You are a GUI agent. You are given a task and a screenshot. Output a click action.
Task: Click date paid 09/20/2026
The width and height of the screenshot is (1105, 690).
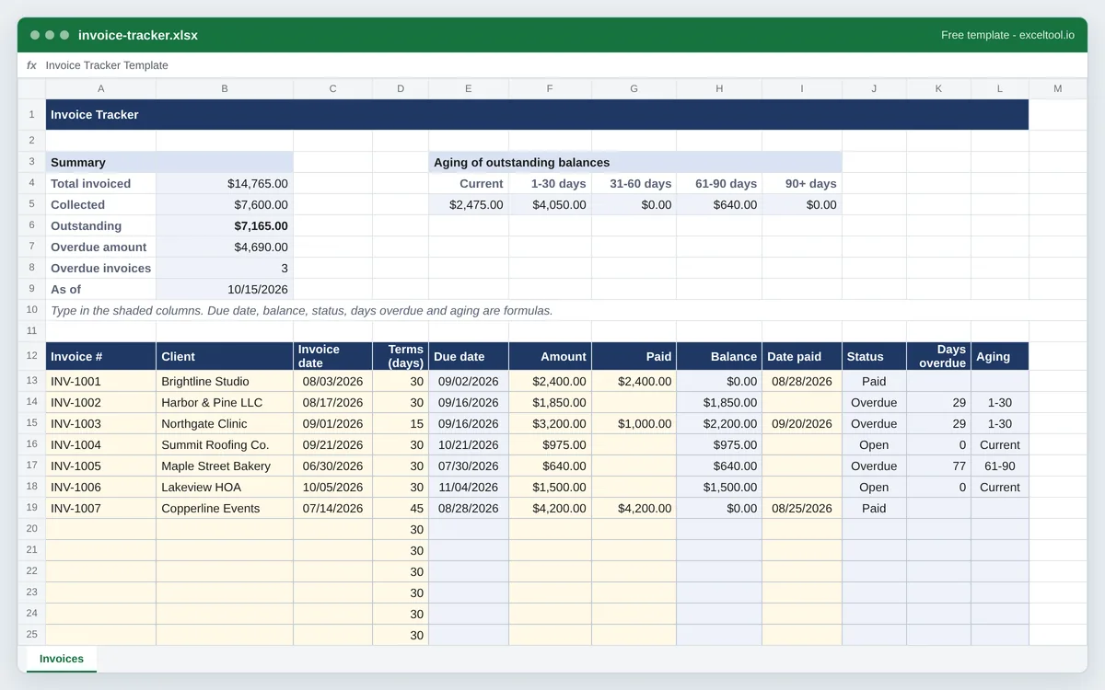coord(802,423)
